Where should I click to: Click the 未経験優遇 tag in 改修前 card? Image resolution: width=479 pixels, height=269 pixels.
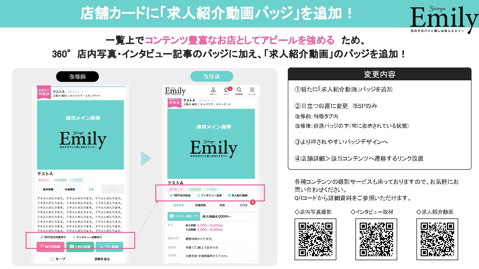coord(60,180)
